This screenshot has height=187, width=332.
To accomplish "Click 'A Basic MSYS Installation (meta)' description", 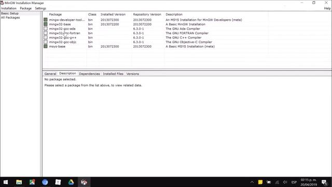I will pyautogui.click(x=190, y=46).
